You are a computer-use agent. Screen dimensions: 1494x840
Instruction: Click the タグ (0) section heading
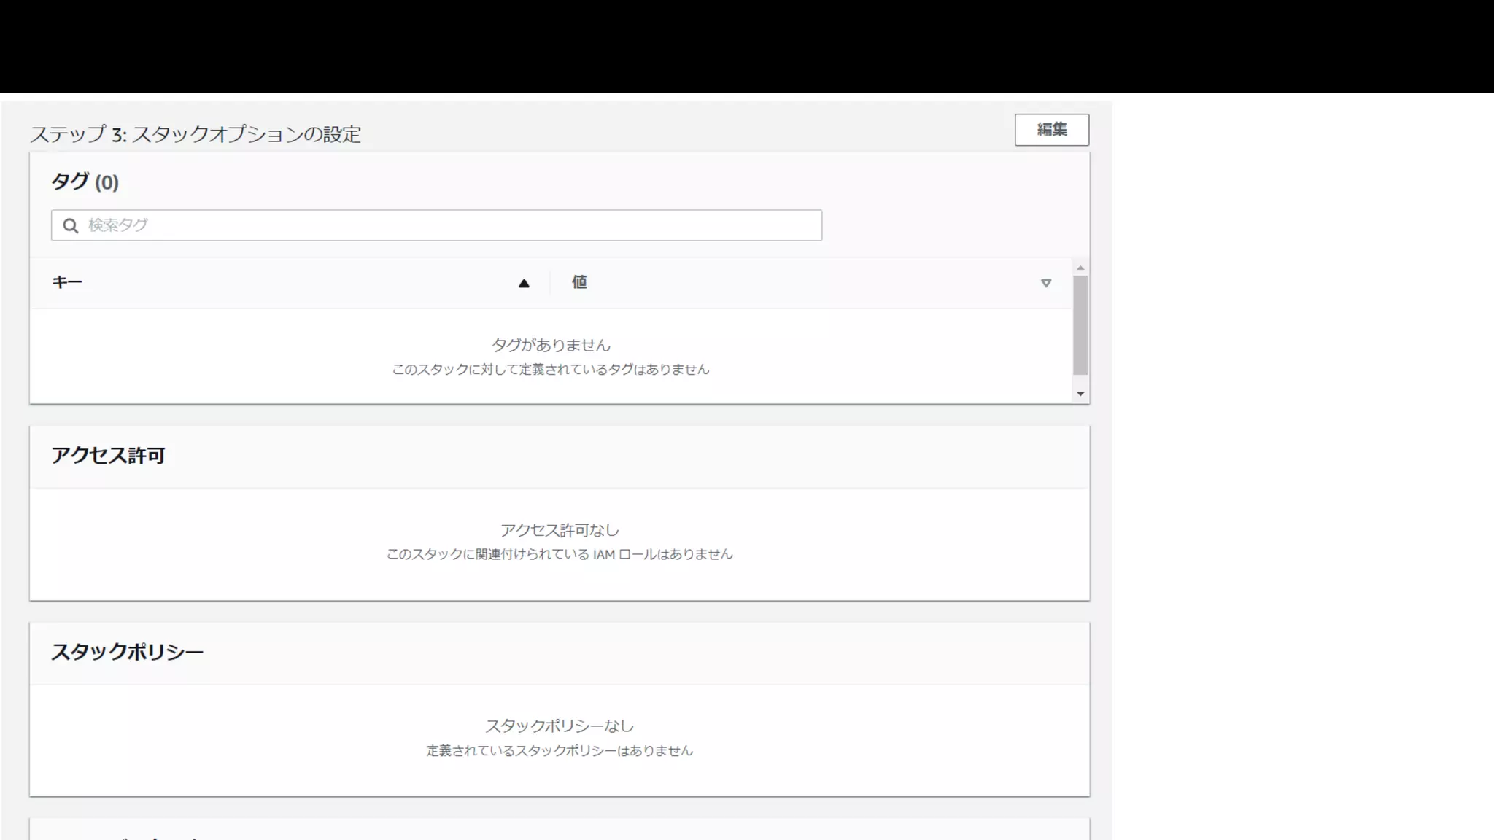tap(85, 182)
